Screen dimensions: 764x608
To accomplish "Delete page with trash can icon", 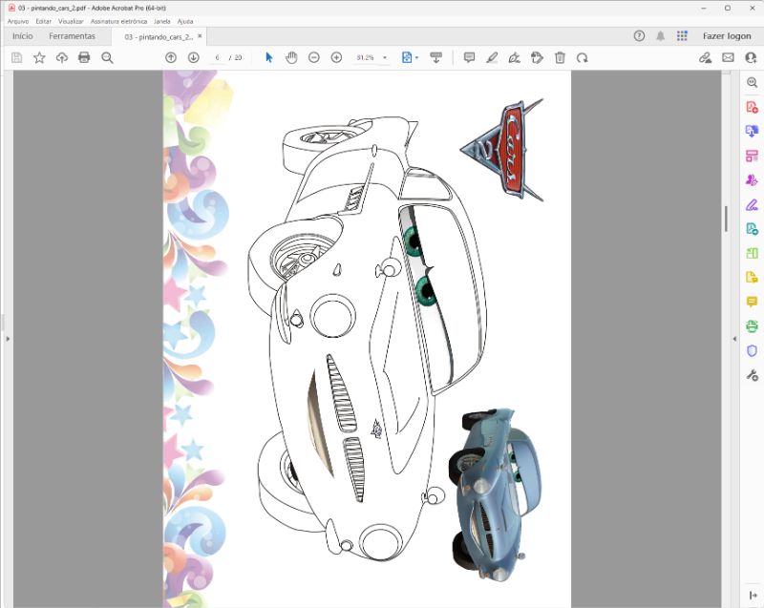I will click(560, 57).
